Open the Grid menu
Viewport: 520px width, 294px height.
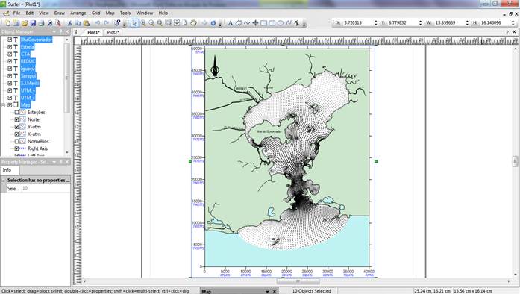pyautogui.click(x=95, y=13)
